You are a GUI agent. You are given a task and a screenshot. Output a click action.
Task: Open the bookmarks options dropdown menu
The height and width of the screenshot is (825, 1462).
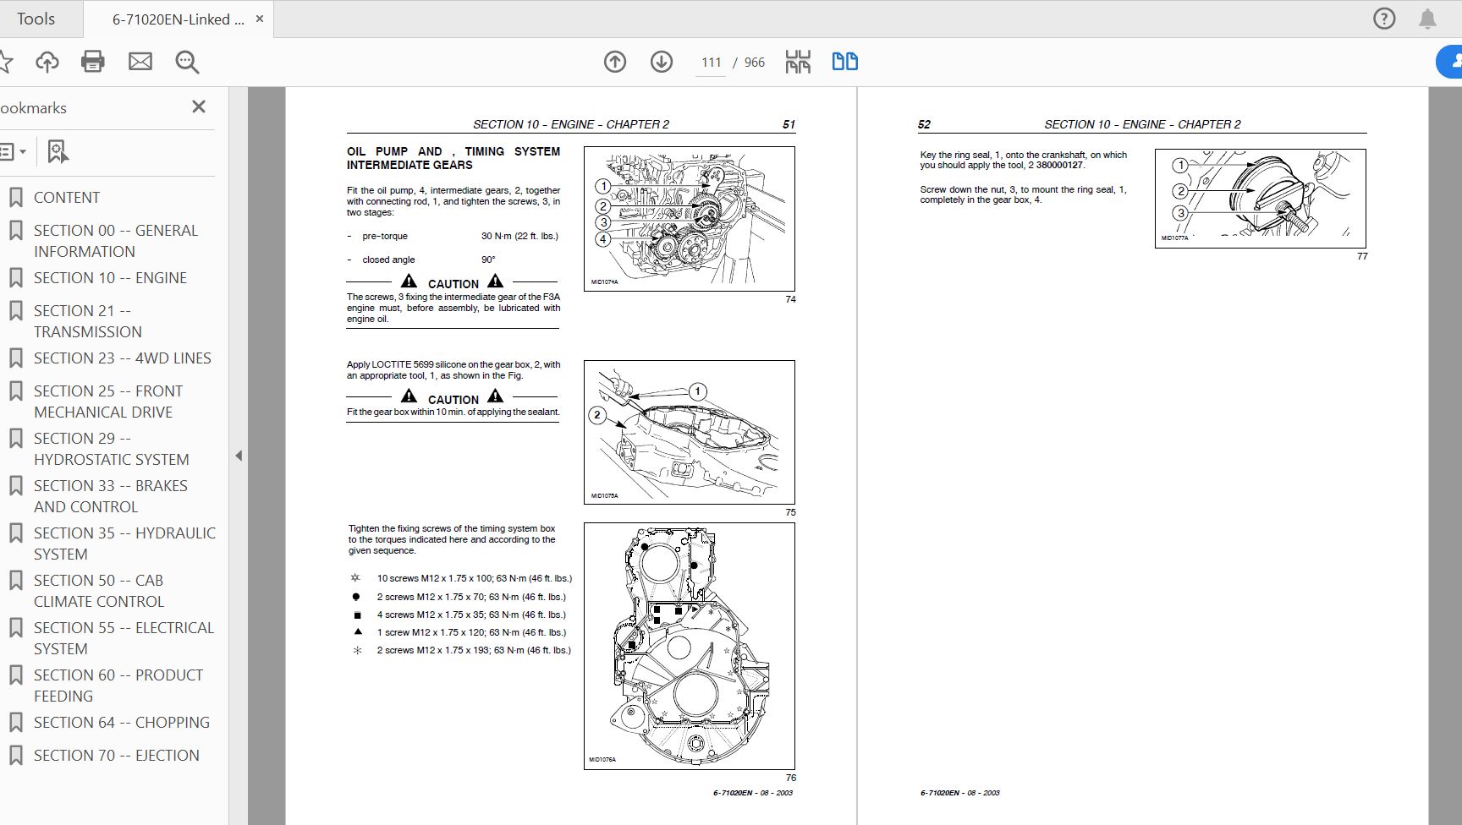(x=14, y=152)
